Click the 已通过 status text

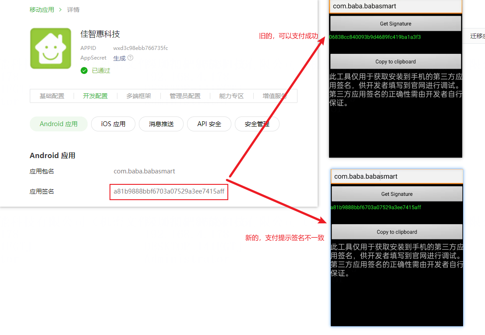[101, 71]
